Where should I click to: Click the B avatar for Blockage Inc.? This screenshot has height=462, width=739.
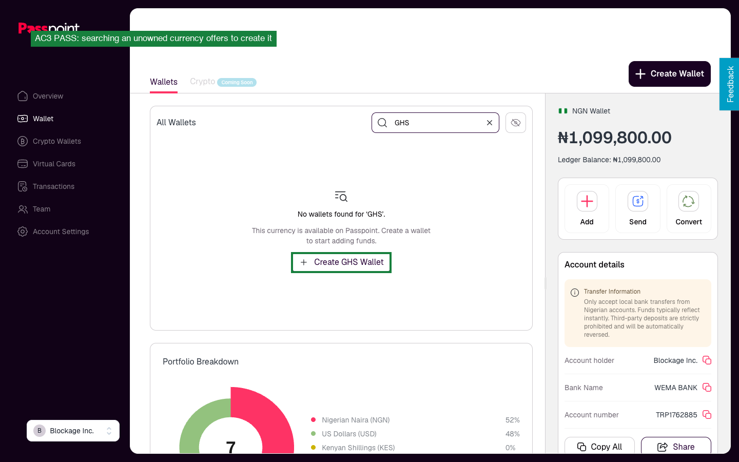pyautogui.click(x=40, y=431)
